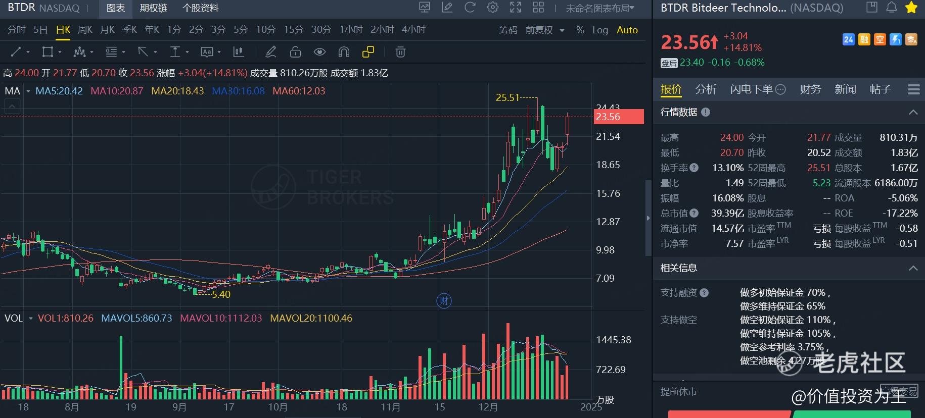Click the info icon beside 行情数据
925x418 pixels.
click(706, 112)
